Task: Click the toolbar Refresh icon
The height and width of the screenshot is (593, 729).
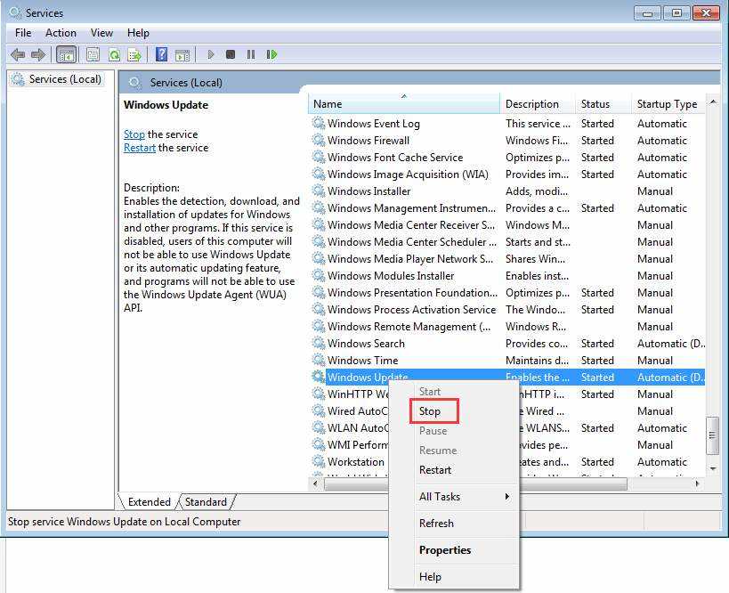Action: pyautogui.click(x=114, y=55)
